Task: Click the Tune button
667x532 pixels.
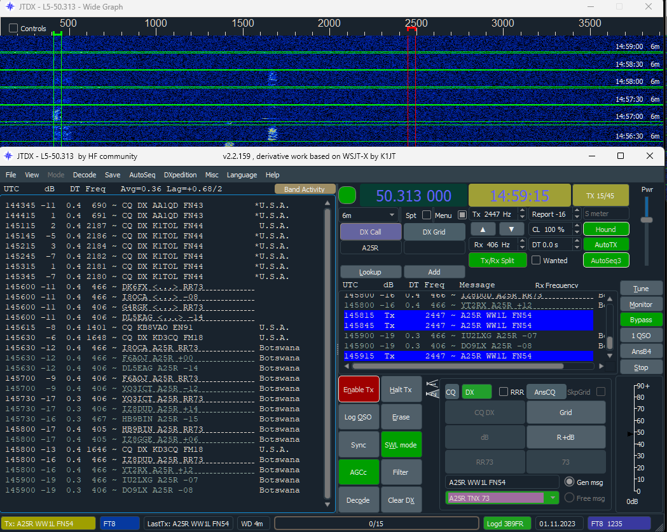Action: click(641, 289)
